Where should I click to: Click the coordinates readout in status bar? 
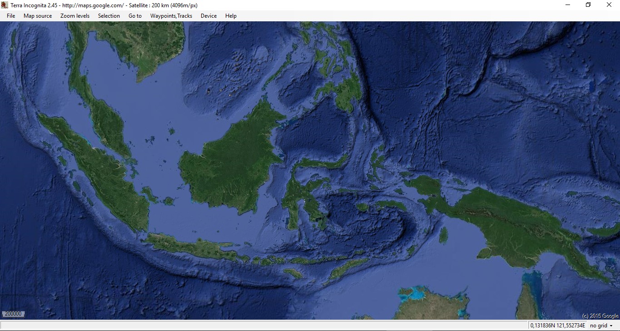point(557,326)
